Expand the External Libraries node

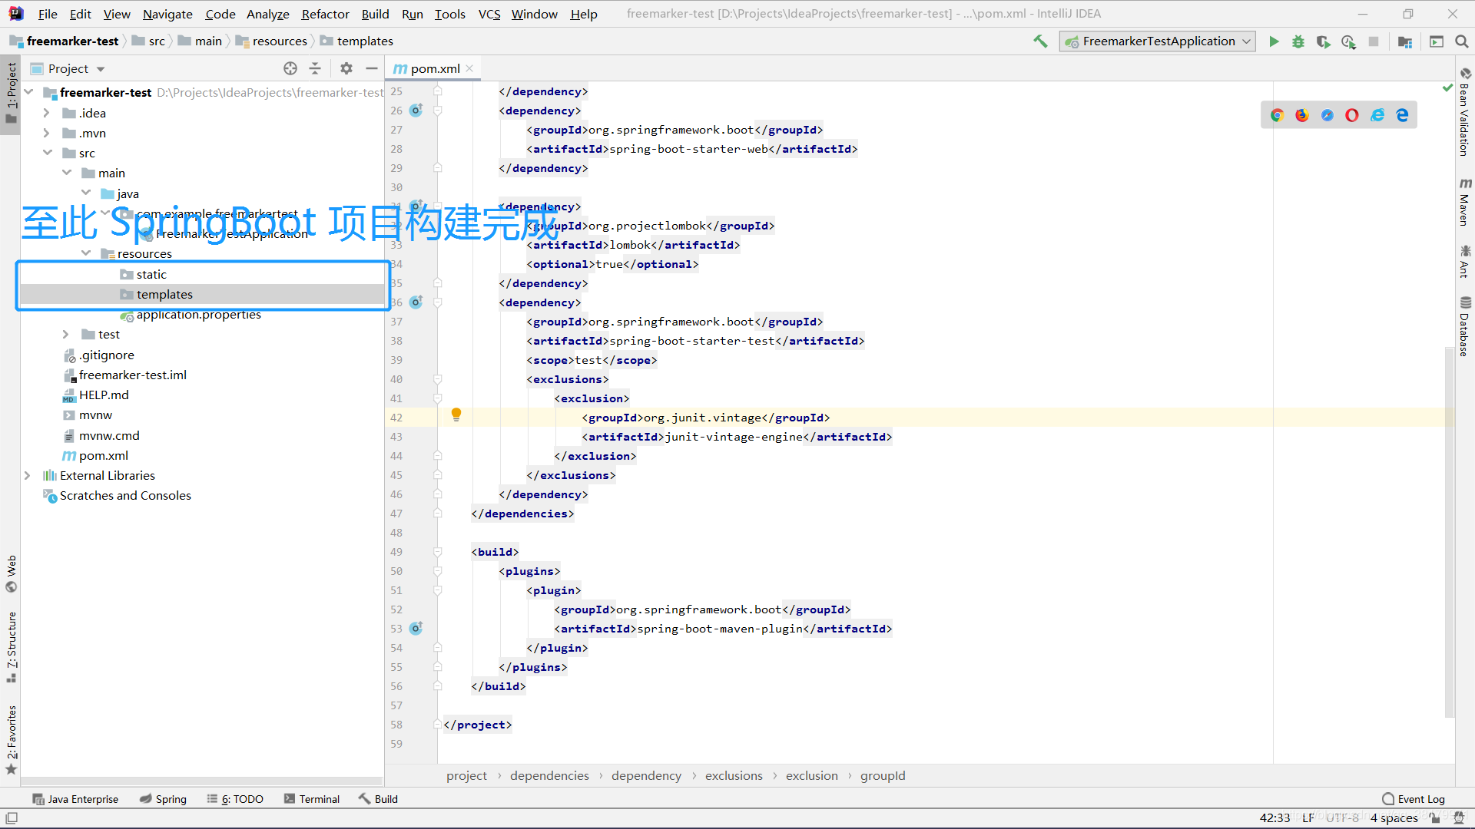coord(28,475)
